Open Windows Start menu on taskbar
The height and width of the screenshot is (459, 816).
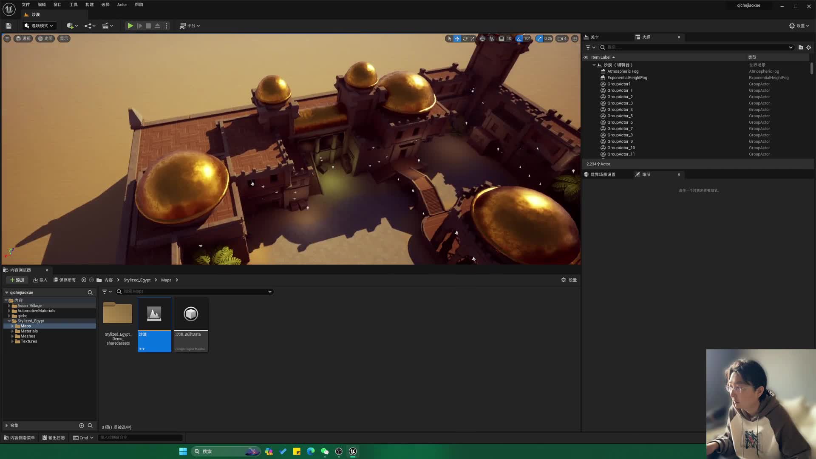[x=183, y=451]
